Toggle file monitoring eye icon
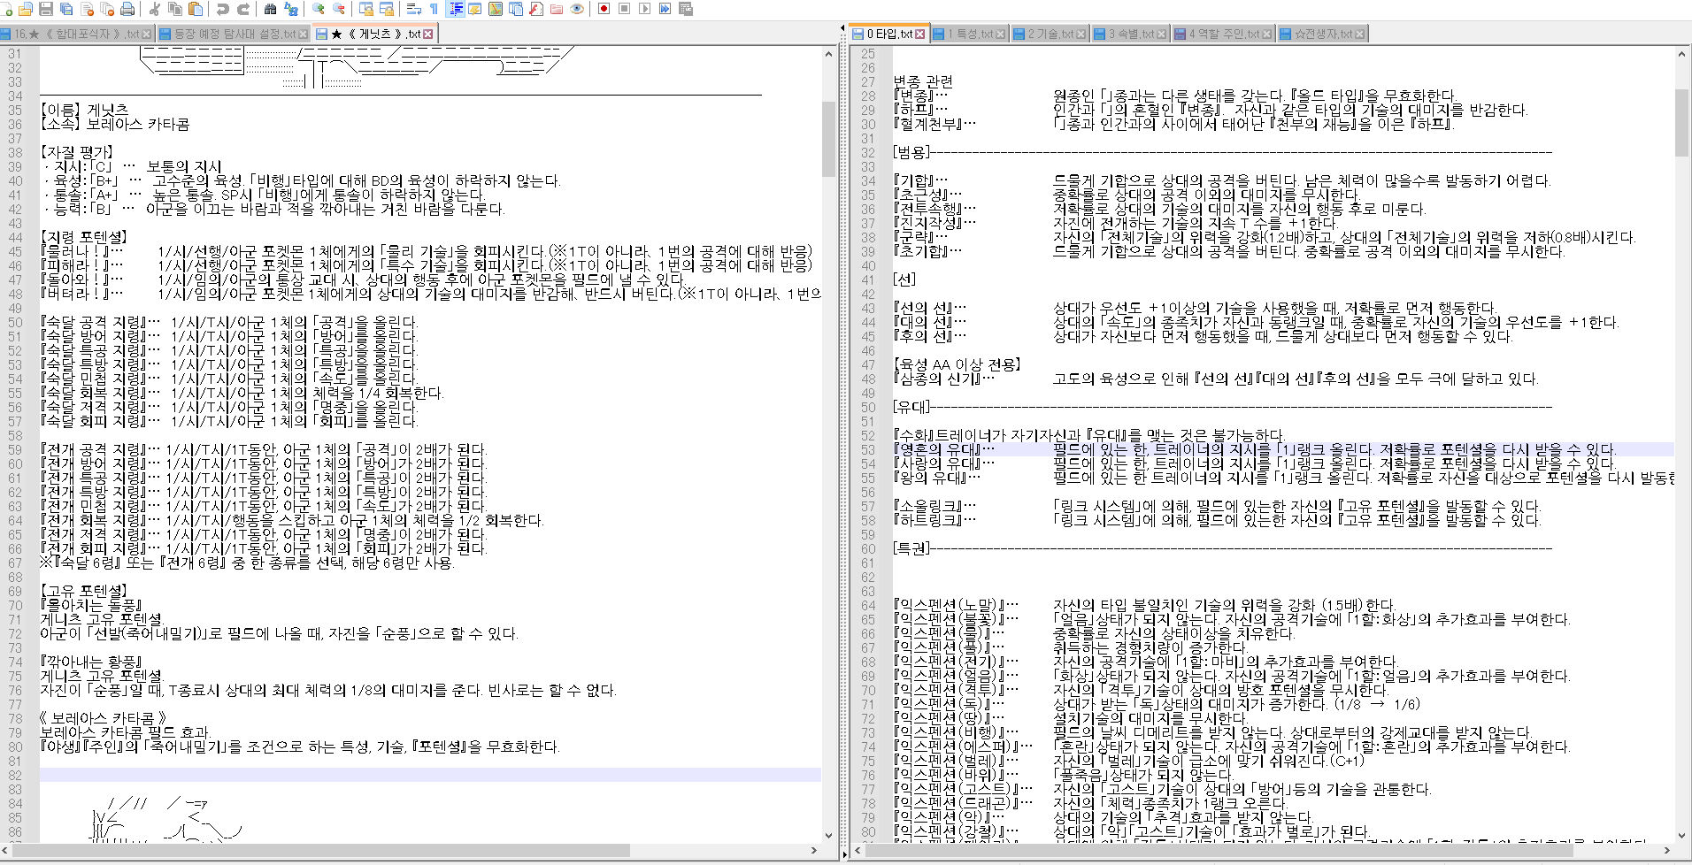Image resolution: width=1692 pixels, height=865 pixels. [x=577, y=9]
